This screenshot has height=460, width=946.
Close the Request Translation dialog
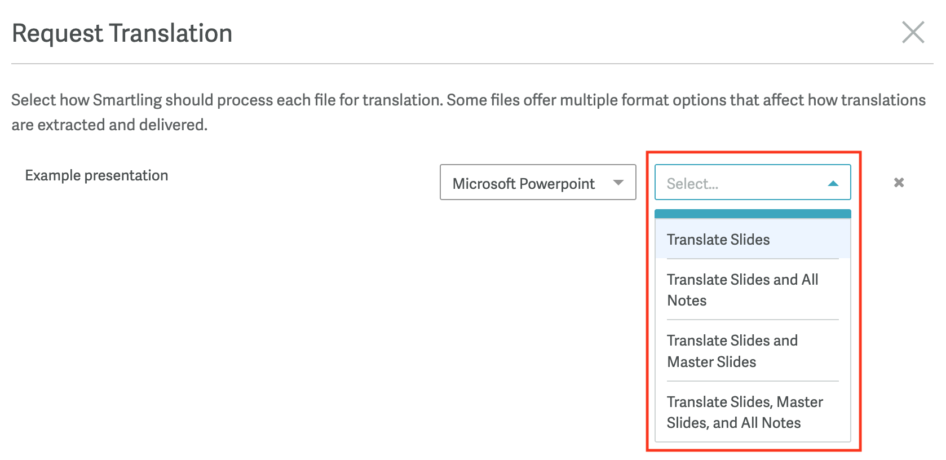coord(913,32)
